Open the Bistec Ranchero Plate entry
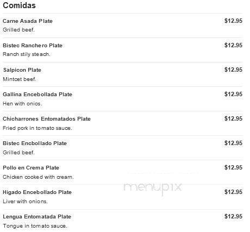This screenshot has height=232, width=250. click(33, 46)
